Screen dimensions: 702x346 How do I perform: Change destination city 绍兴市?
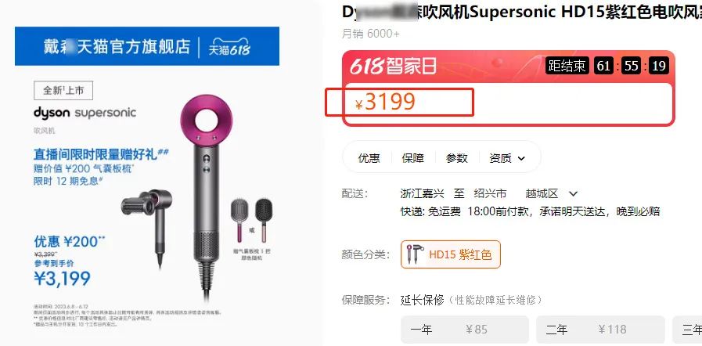pos(490,193)
